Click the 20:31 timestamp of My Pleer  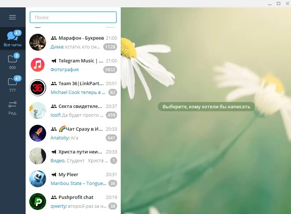[111, 175]
